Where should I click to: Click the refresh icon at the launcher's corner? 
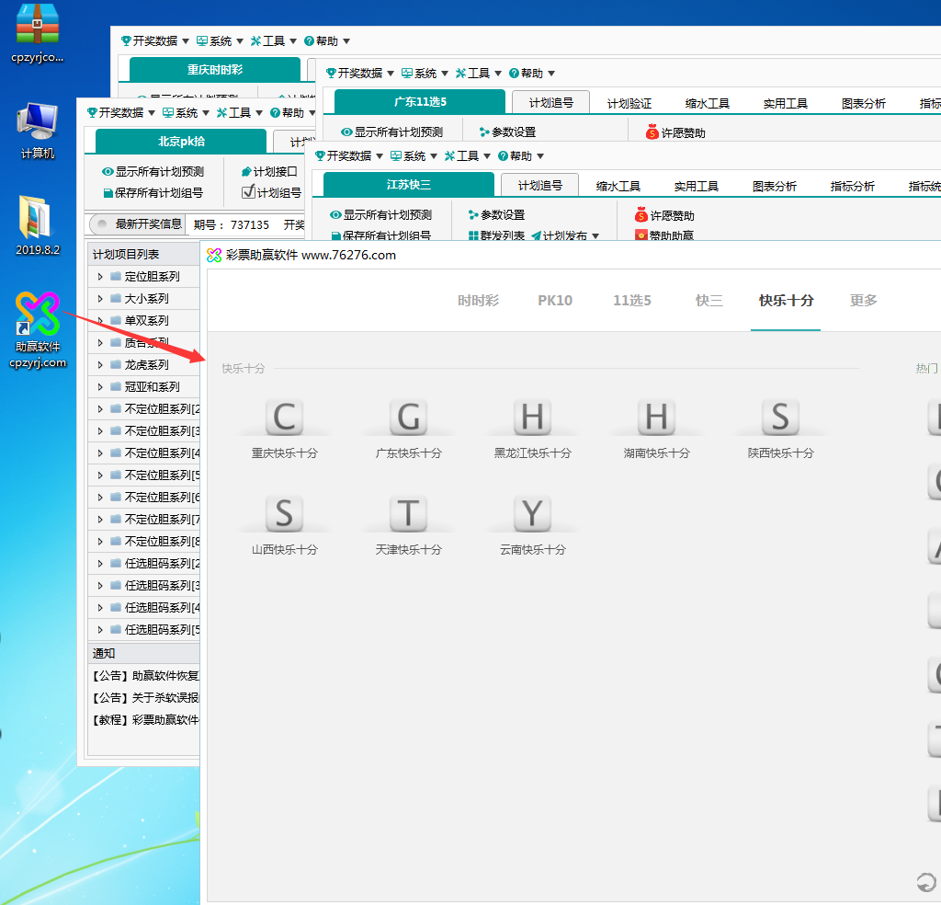(926, 882)
